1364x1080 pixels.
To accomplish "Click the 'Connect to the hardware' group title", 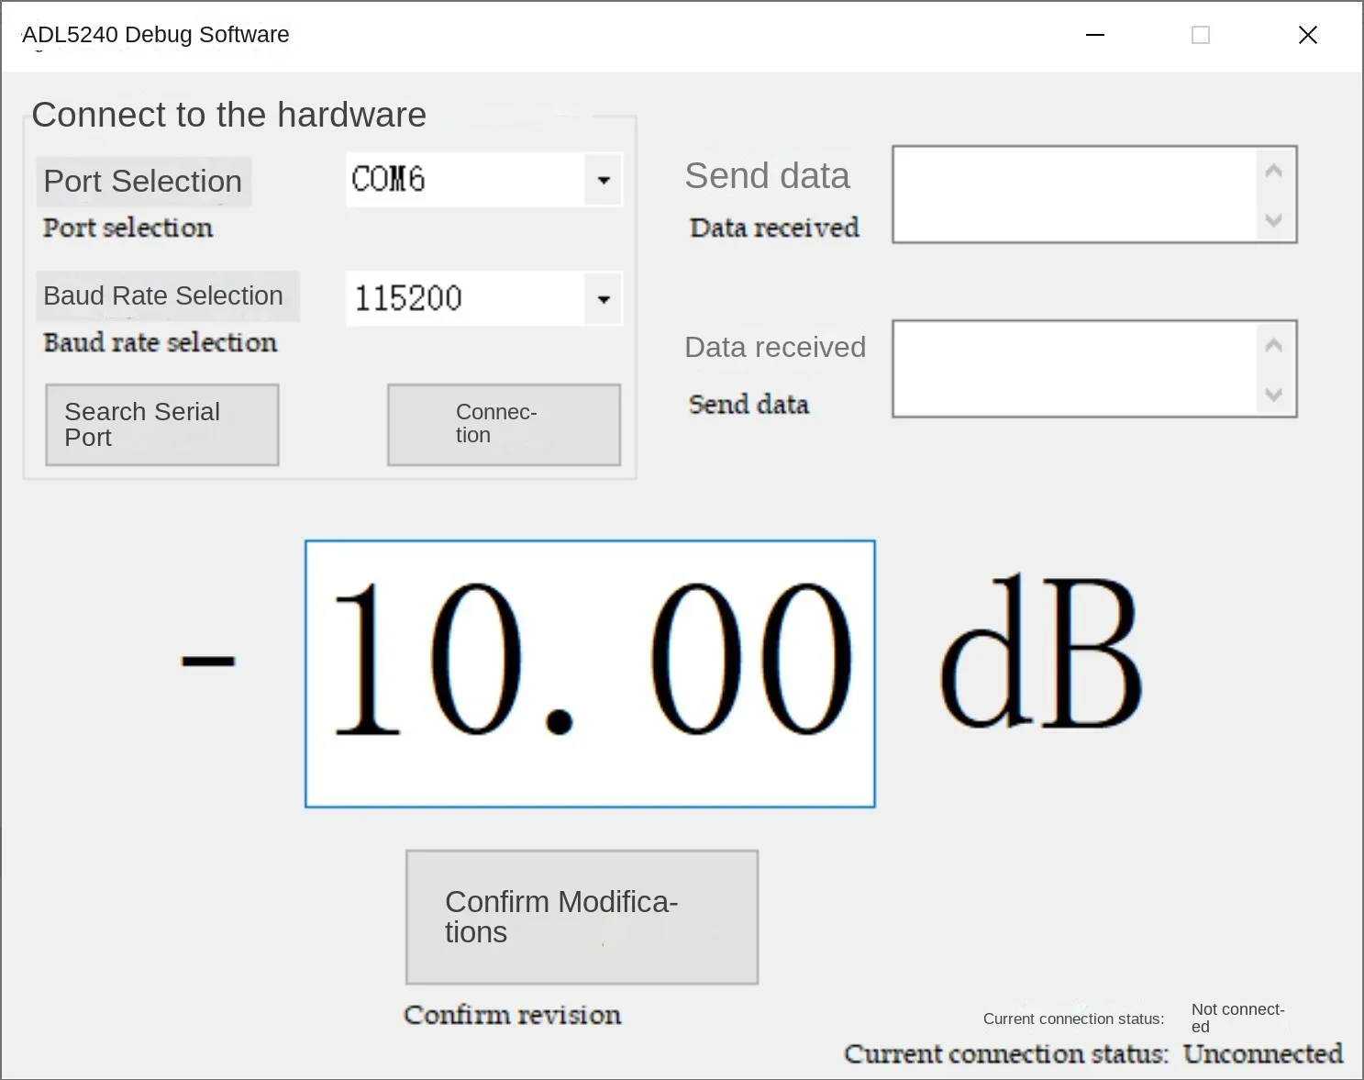I will pos(229,115).
